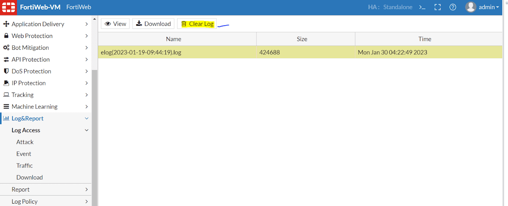Toggle full screen mode icon
This screenshot has height=206, width=508.
(x=437, y=7)
